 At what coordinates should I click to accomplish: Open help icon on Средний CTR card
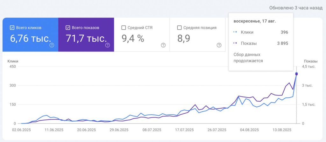(x=163, y=45)
